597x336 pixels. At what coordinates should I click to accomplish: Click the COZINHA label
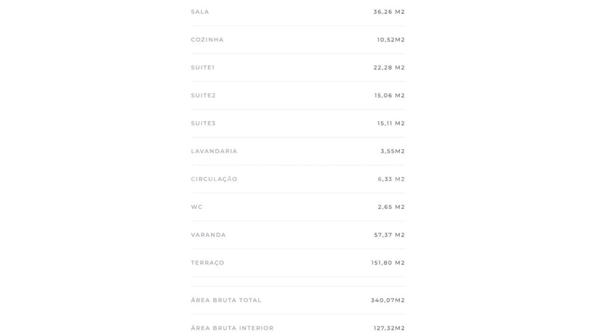point(207,39)
